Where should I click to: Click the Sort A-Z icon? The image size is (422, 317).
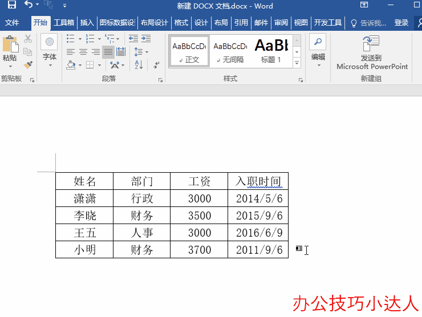139,65
